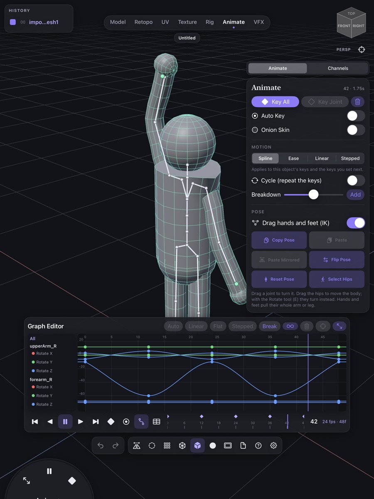Select the wireframe cube icon
Screen dimensions: 374x499
pos(182,445)
